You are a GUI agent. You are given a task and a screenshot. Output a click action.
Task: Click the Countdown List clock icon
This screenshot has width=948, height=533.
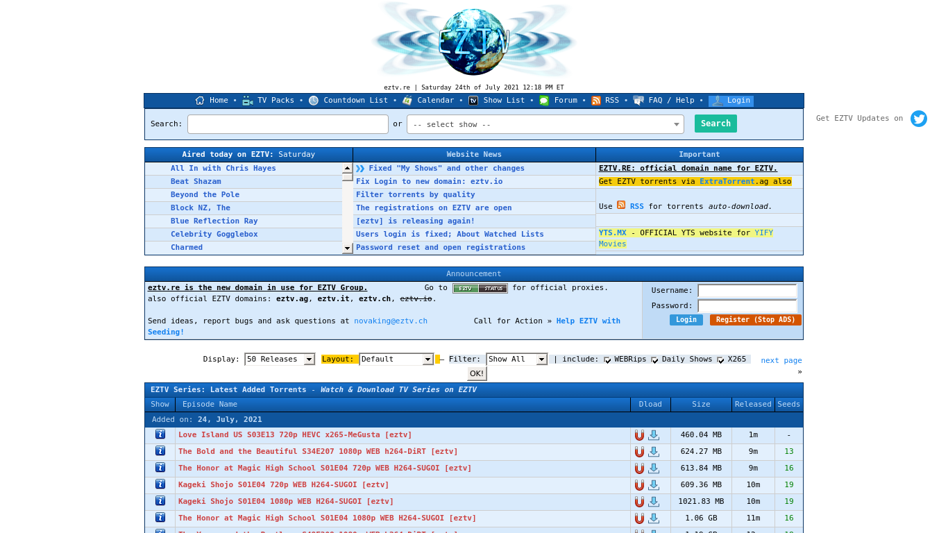click(314, 101)
